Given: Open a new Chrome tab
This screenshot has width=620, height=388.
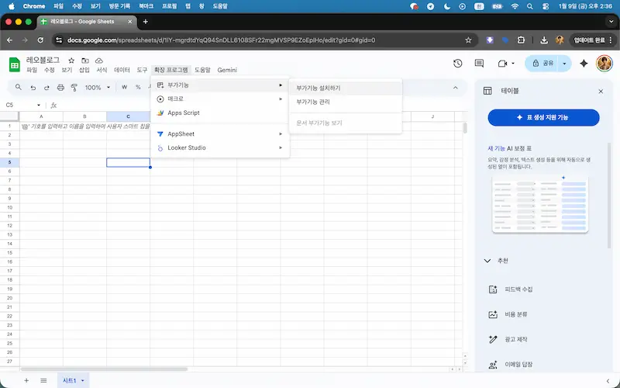Looking at the screenshot, I should pyautogui.click(x=146, y=22).
